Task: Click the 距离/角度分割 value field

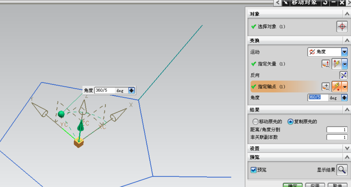Action: [337, 129]
